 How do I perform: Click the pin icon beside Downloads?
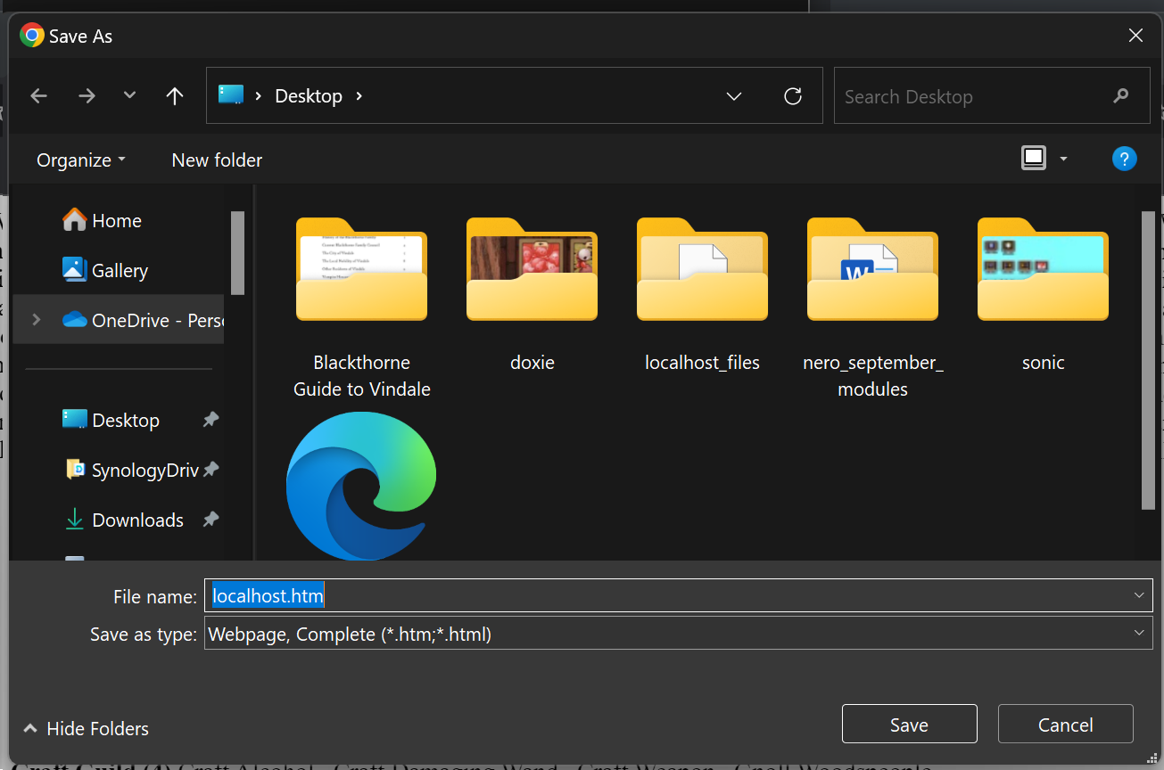coord(211,520)
